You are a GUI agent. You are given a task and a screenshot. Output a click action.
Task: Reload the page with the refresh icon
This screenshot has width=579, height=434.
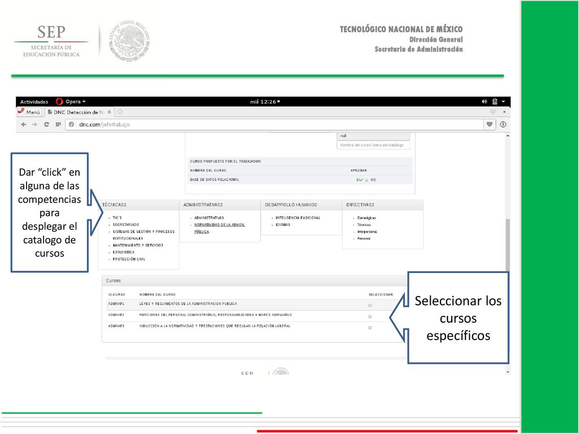pyautogui.click(x=46, y=125)
